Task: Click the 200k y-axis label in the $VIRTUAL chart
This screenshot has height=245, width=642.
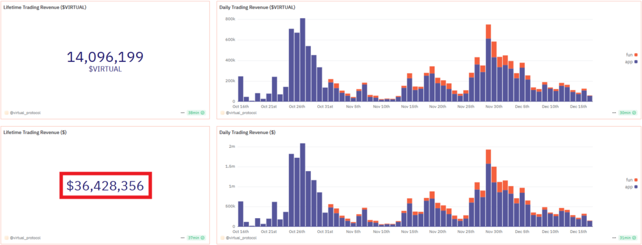Action: (229, 81)
